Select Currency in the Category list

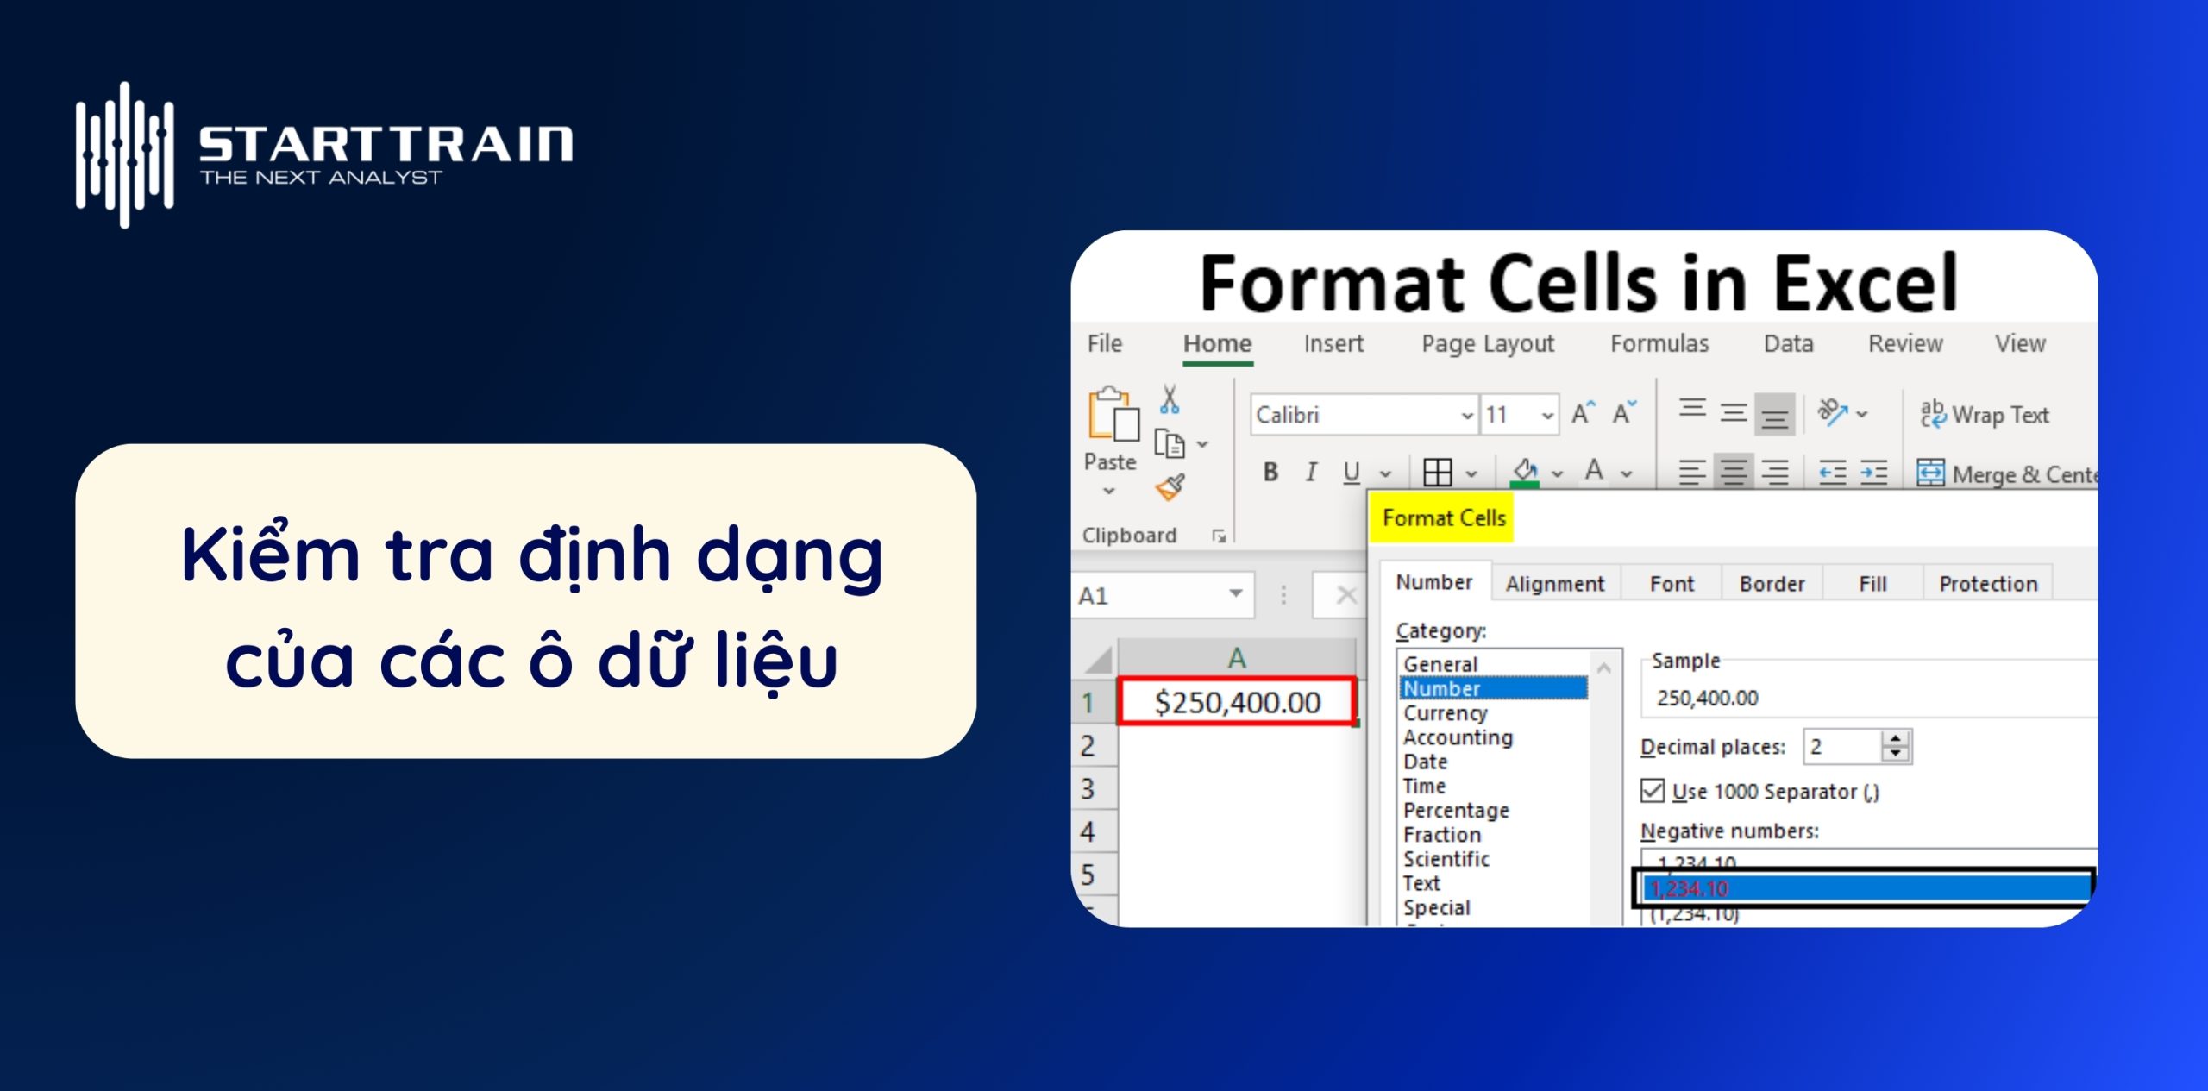click(1446, 713)
